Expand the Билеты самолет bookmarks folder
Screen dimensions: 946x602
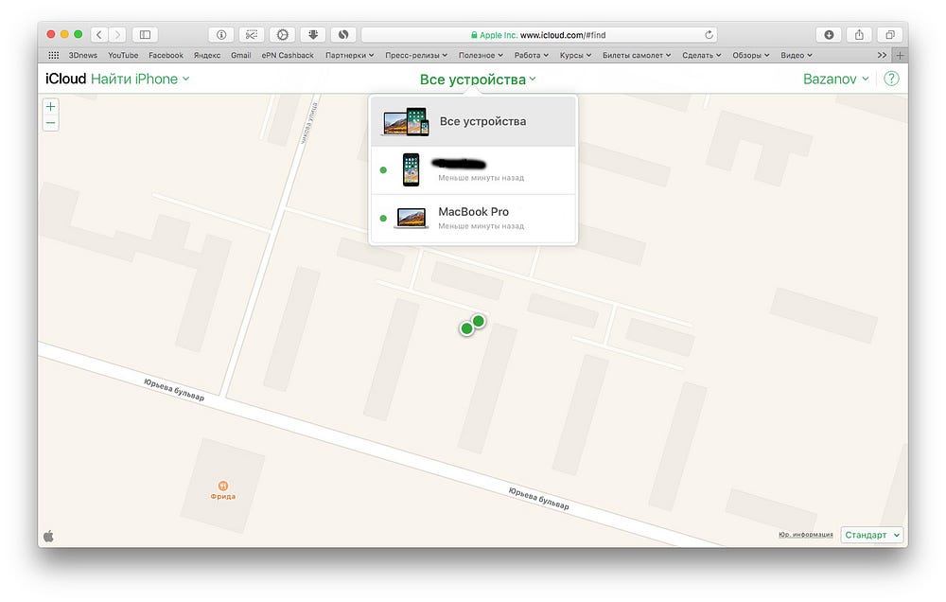(637, 55)
